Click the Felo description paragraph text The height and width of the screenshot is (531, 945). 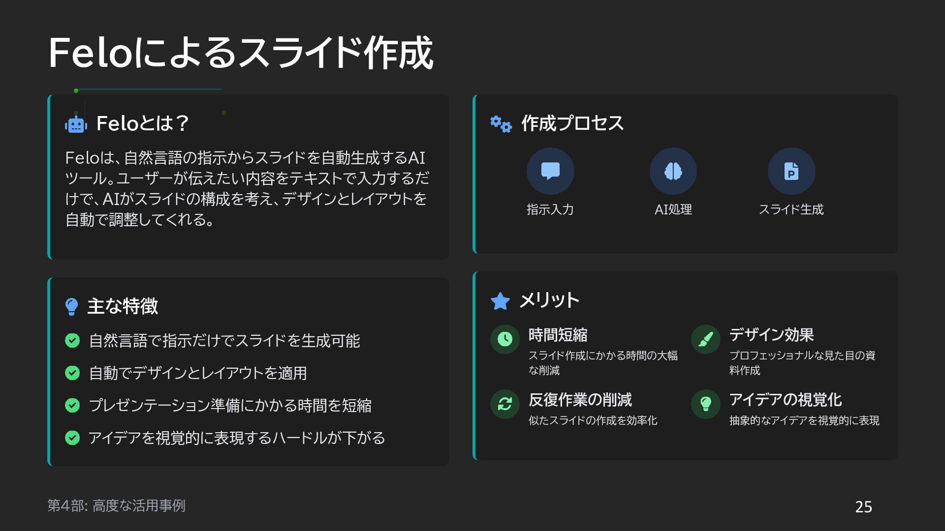(246, 188)
